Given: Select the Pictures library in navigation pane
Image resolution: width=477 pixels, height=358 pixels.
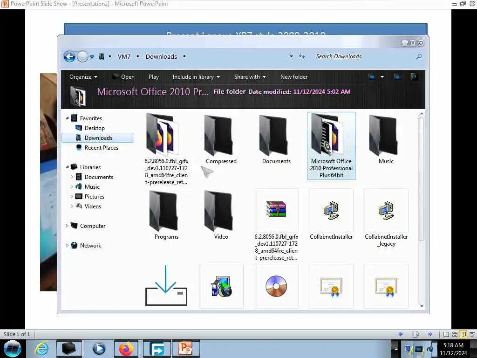Looking at the screenshot, I should (94, 197).
